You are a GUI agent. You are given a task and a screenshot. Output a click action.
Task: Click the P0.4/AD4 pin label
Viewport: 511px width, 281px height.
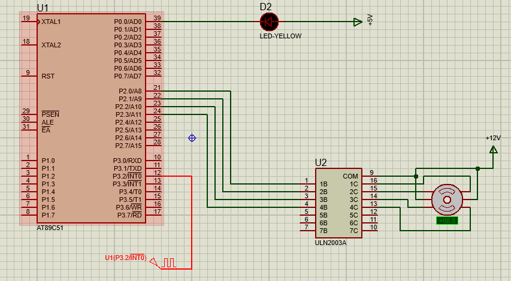point(128,53)
